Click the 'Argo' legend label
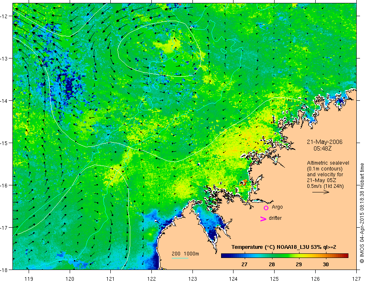The image size is (365, 282). 277,207
